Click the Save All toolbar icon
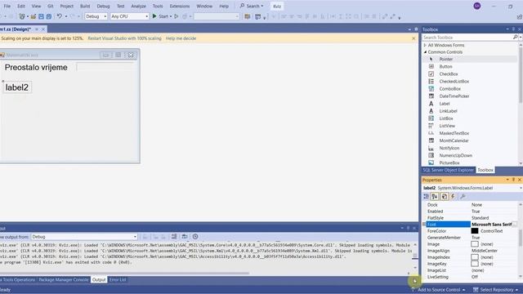This screenshot has width=523, height=294. coord(49,16)
